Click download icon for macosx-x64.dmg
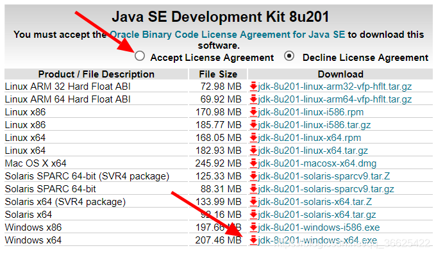This screenshot has height=255, width=436. pyautogui.click(x=253, y=163)
